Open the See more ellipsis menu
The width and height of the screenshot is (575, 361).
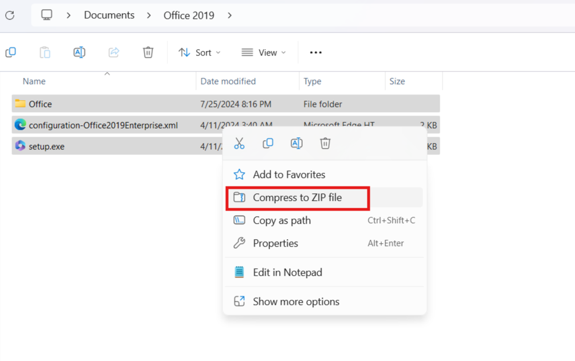point(316,53)
